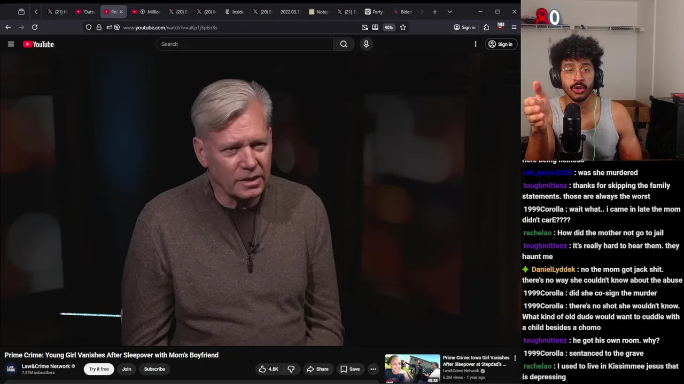This screenshot has width=684, height=384.
Task: Switch to the Notepad tab
Action: [318, 12]
